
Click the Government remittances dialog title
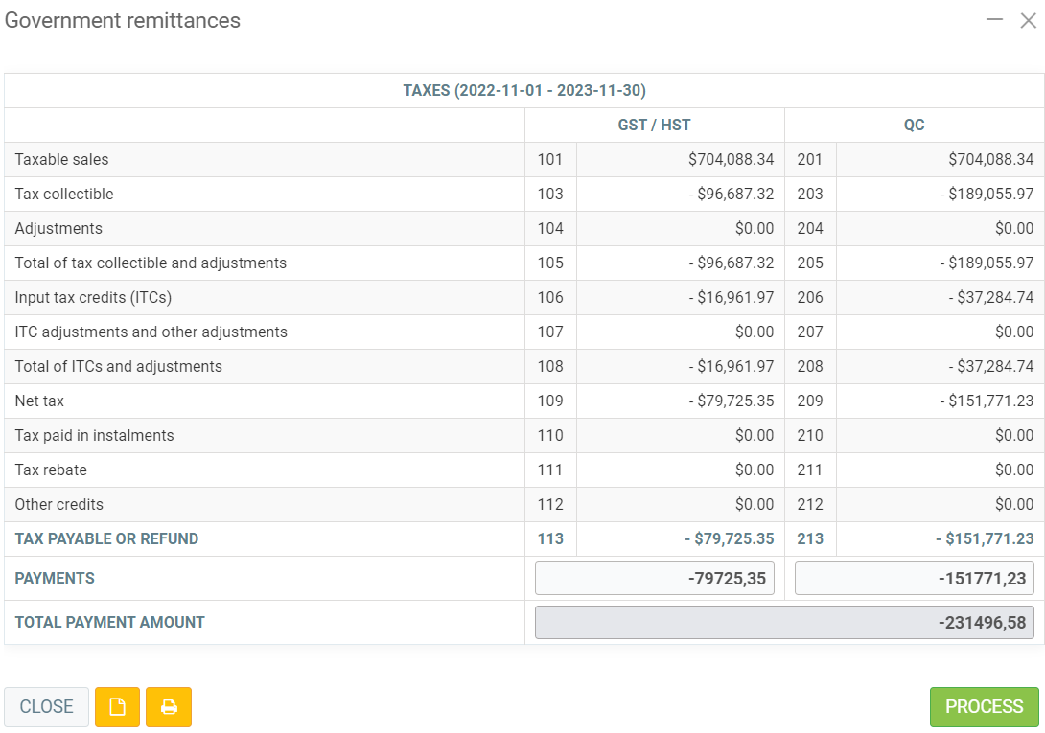pyautogui.click(x=123, y=21)
